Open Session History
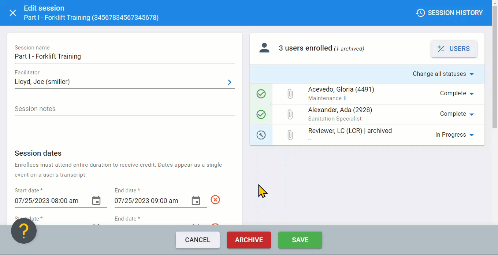498x255 pixels. (449, 13)
